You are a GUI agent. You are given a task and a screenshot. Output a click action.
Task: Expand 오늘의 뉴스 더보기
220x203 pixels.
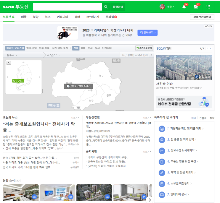(x=75, y=118)
